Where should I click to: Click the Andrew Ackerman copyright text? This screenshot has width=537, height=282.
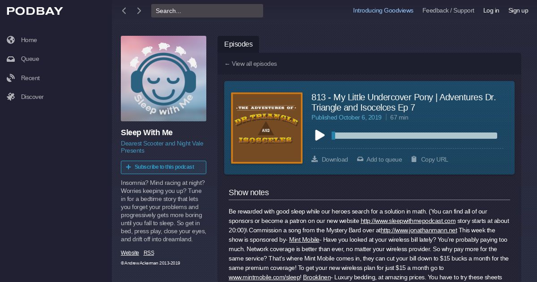pos(150,263)
